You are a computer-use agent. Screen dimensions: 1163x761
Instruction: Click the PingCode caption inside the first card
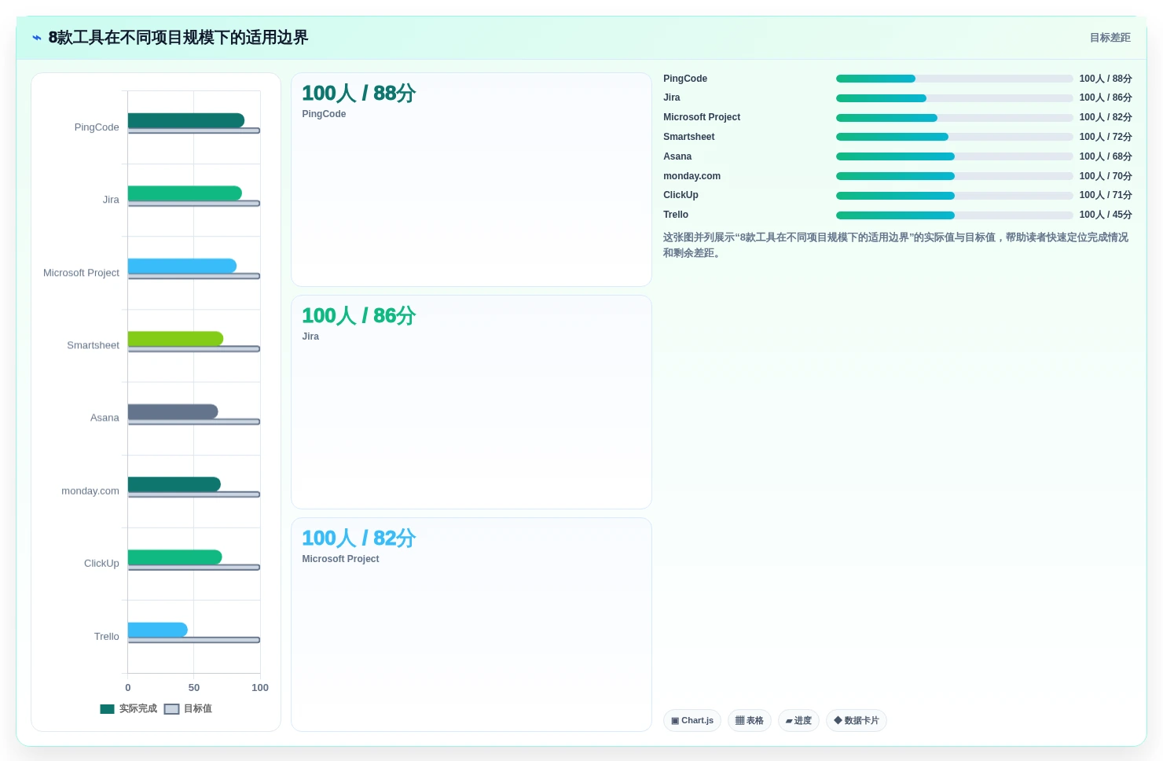click(324, 114)
